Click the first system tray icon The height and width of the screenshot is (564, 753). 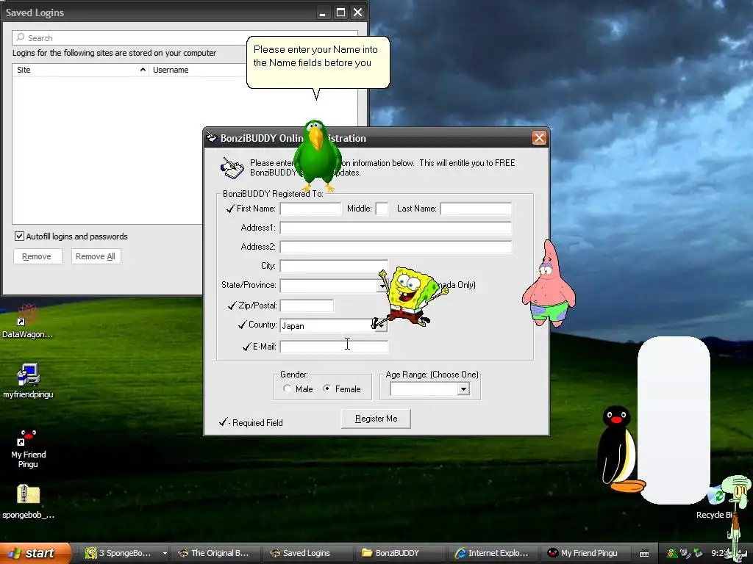(x=672, y=554)
